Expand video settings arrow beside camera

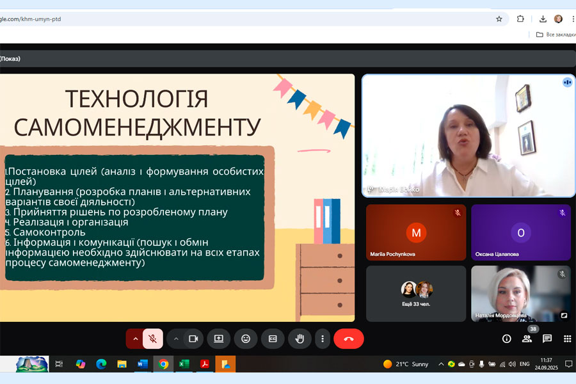pos(176,339)
